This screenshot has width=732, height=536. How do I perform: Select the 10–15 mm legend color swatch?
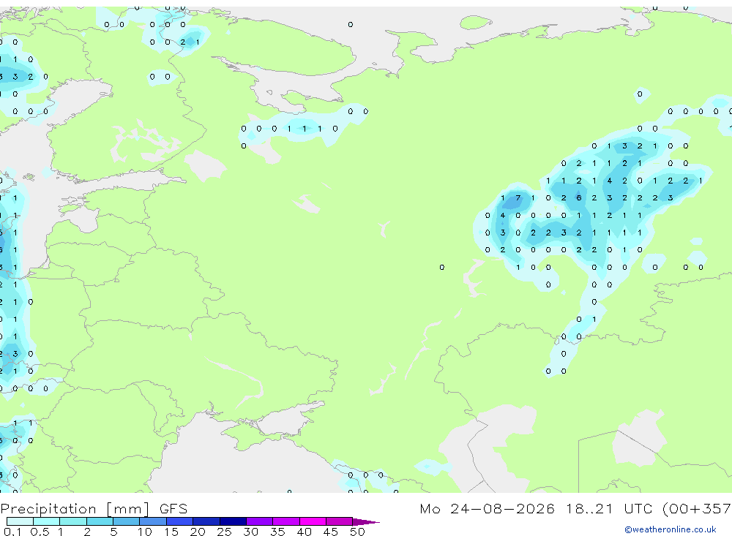(x=153, y=521)
